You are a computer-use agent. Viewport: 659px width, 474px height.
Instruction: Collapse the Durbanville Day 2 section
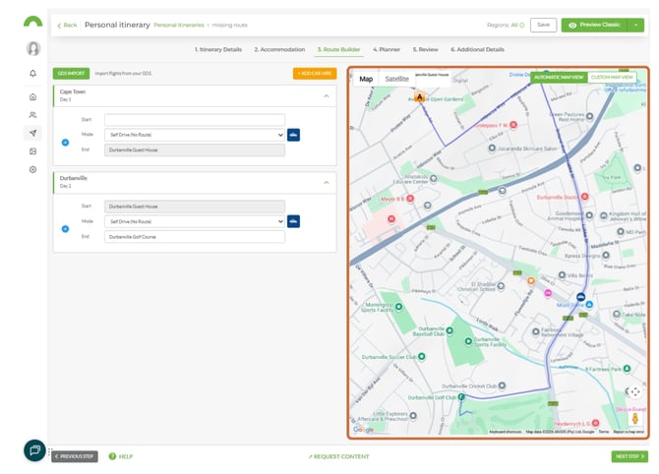327,183
